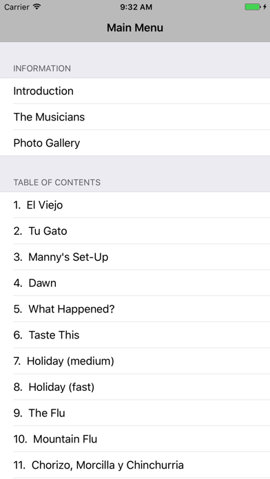Tap the status bar clock
This screenshot has height=479, width=270.
(136, 7)
